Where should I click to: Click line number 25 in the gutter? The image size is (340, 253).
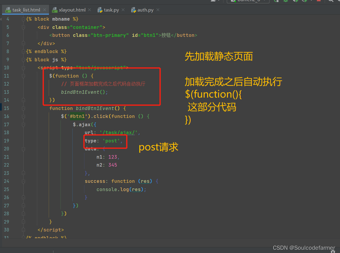tap(6, 190)
